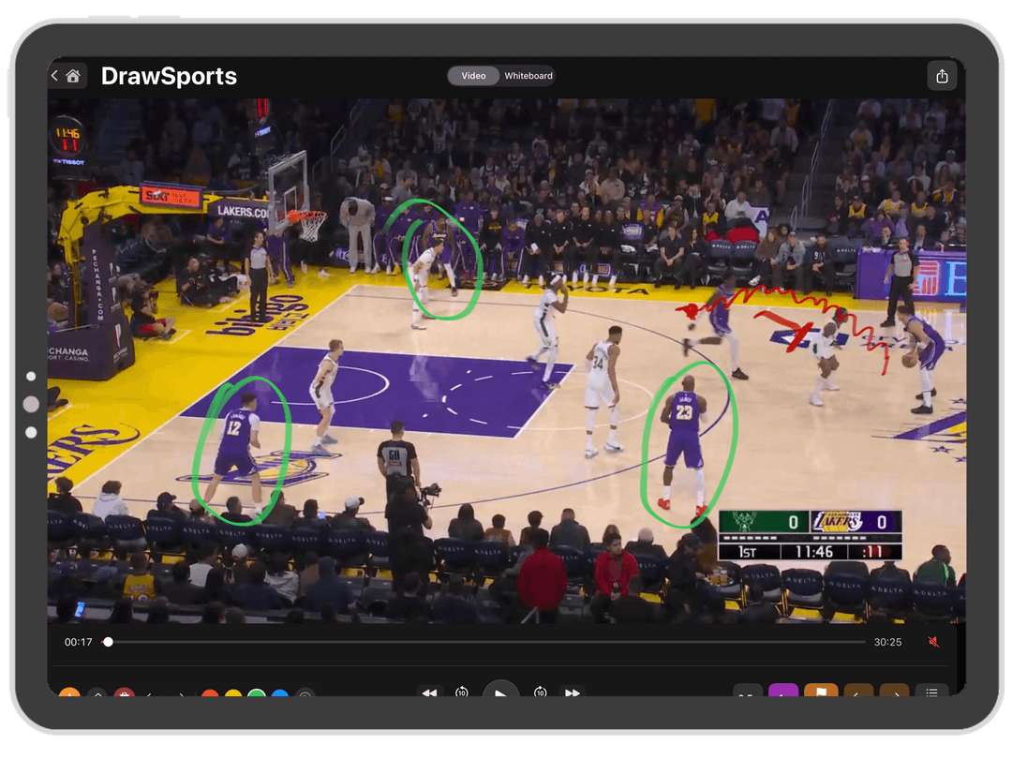Select the purple marker tool icon

click(781, 694)
